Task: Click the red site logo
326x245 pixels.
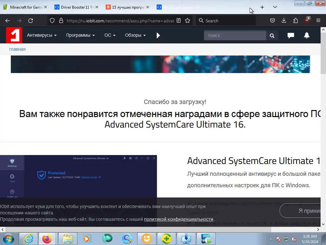Action: coord(14,35)
